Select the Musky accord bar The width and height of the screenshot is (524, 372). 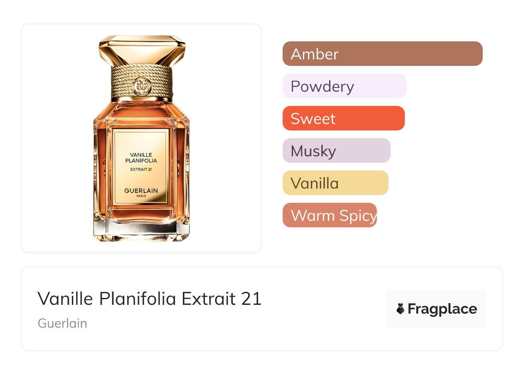(x=336, y=151)
